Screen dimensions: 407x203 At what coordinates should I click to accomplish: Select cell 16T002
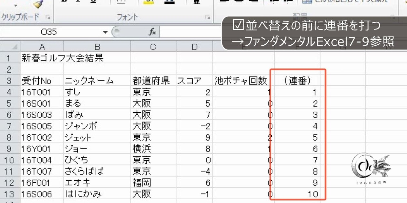42,137
